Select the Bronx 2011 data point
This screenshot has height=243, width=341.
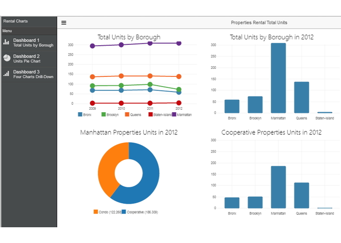click(x=150, y=90)
